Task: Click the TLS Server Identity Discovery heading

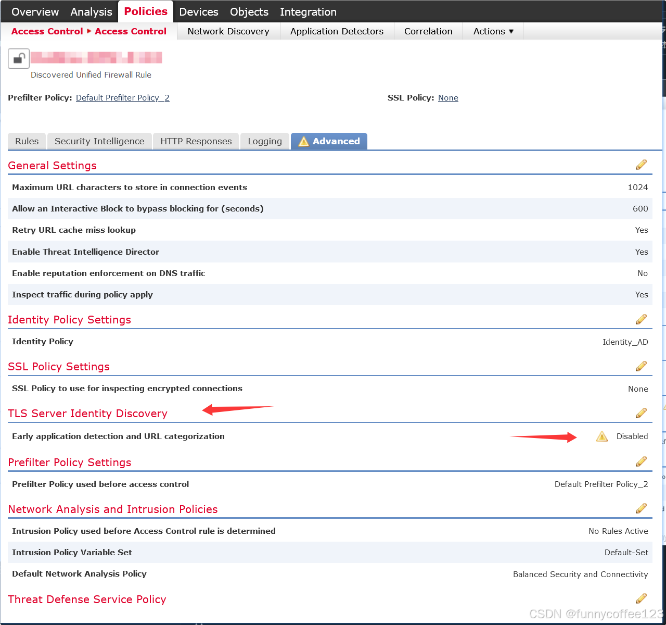Action: (87, 414)
